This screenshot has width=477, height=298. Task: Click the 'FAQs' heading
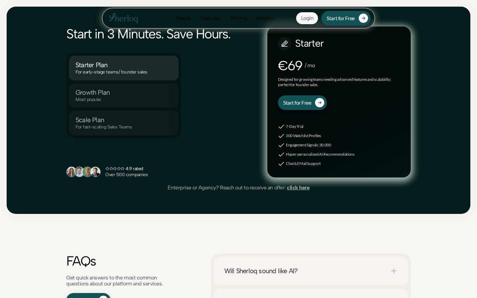pos(81,261)
